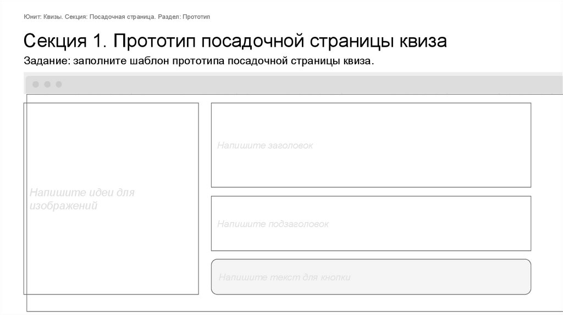This screenshot has height=315, width=563.
Task: Click the third dot in mock browser bar
Action: coord(59,85)
